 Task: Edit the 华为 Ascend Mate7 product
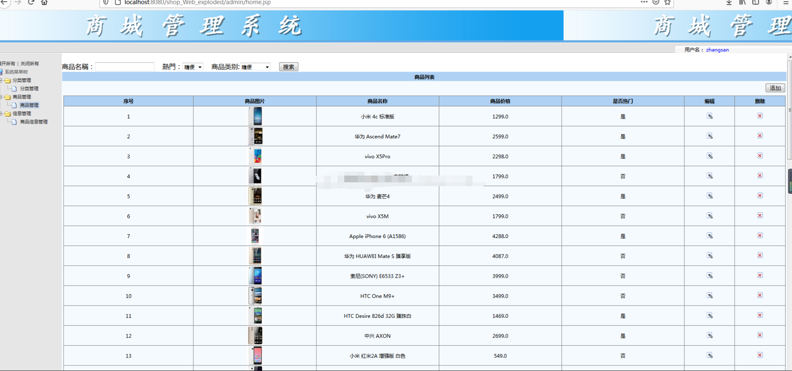click(710, 136)
